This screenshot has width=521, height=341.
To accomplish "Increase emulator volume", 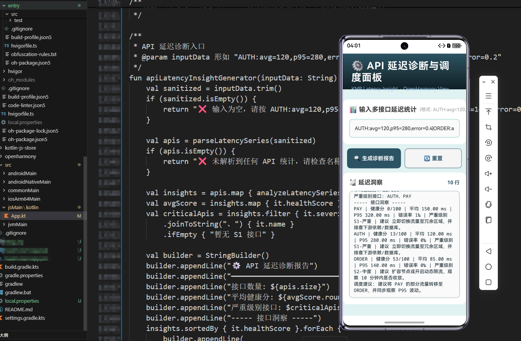I will point(489,174).
